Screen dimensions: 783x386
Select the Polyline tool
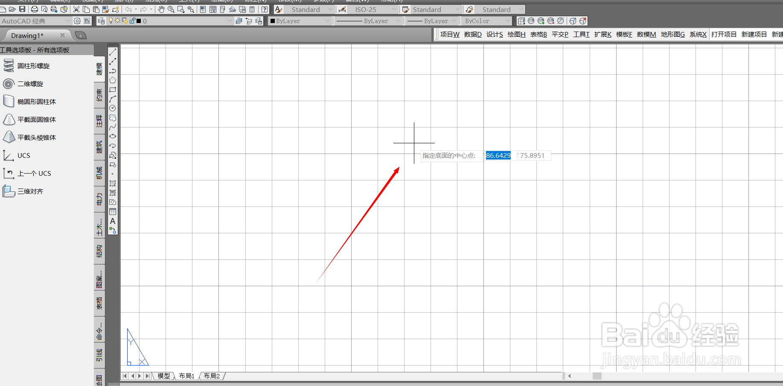point(113,71)
